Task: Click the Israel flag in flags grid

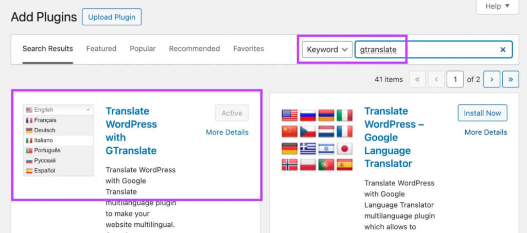Action: (x=326, y=149)
